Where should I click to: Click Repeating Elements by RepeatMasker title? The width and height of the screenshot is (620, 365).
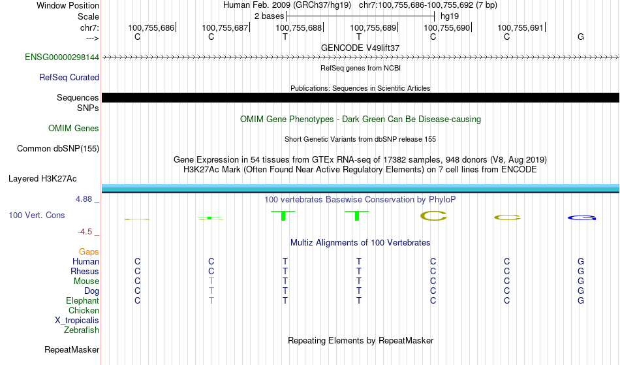pos(361,341)
